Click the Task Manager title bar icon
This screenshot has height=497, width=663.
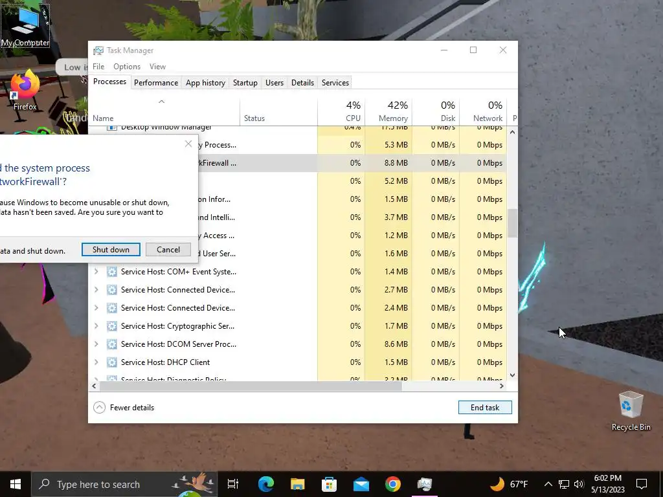pos(98,50)
